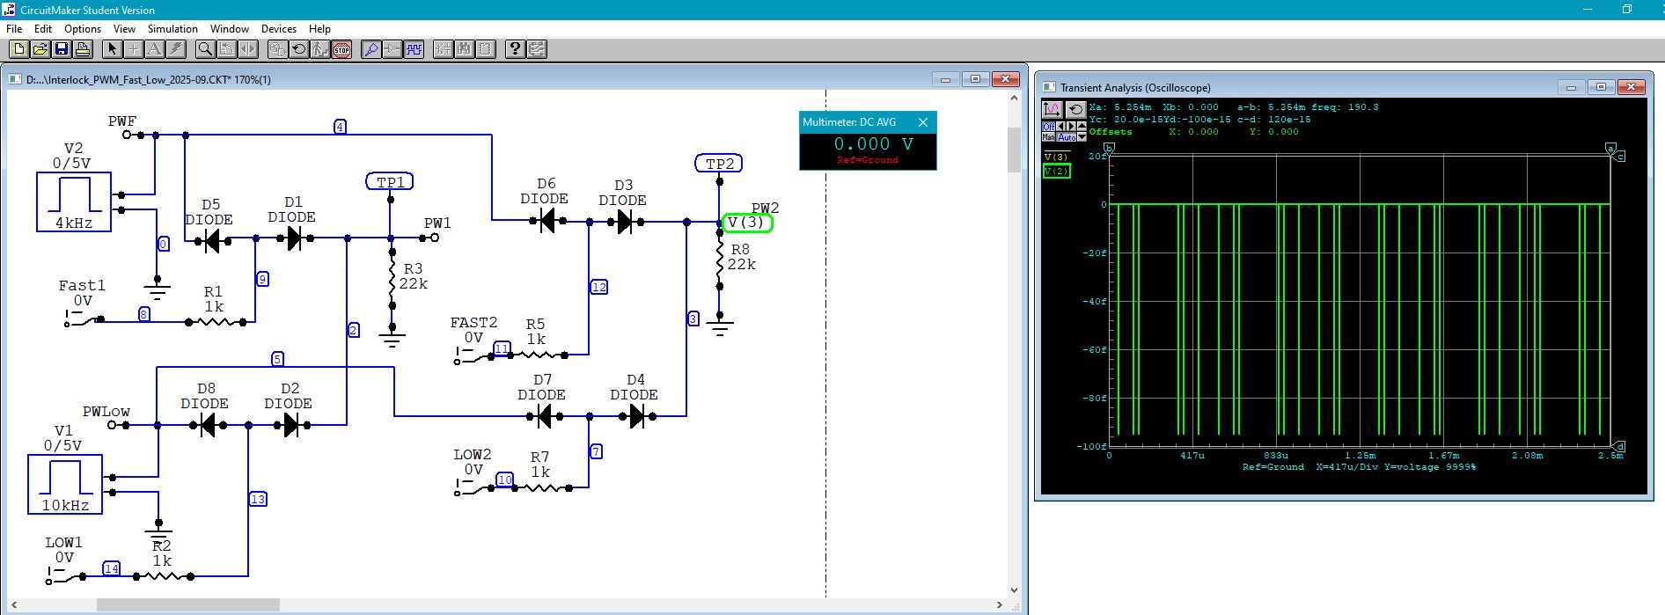The width and height of the screenshot is (1665, 615).
Task: Click the TraxMaker circuit-board toolbar icon
Action: point(537,49)
